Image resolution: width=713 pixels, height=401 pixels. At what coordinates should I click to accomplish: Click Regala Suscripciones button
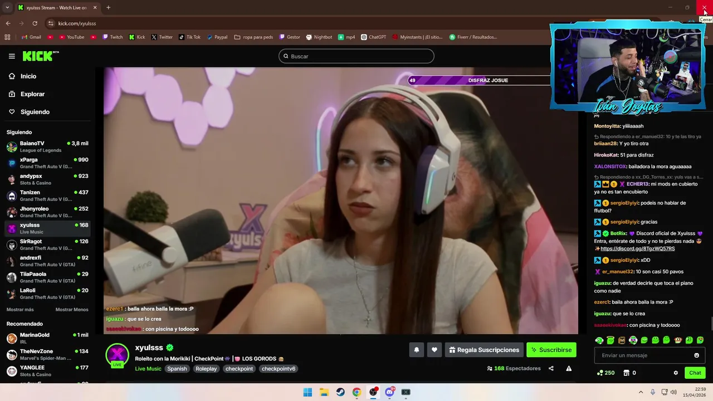click(484, 350)
